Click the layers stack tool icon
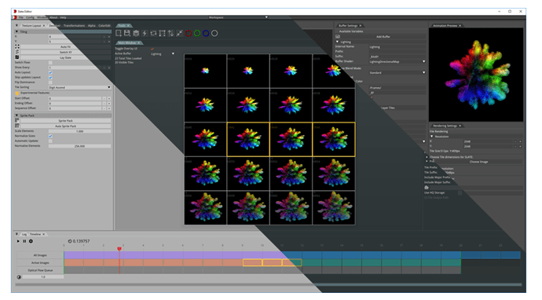Screen dimensions: 542x300 click(x=136, y=33)
